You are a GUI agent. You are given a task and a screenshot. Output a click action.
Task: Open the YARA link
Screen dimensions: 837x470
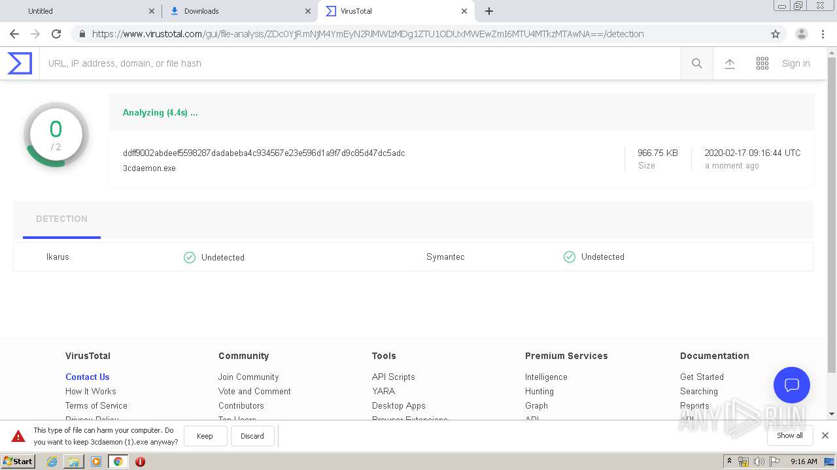384,392
